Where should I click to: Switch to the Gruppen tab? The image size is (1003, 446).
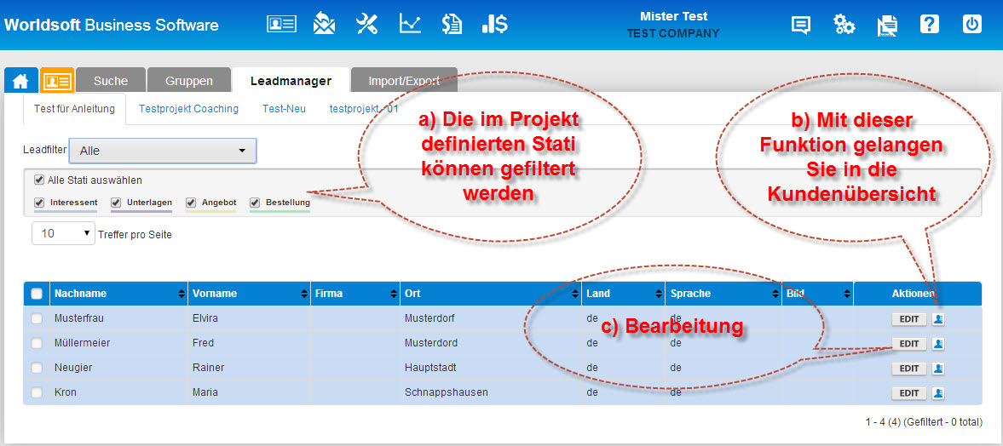point(189,81)
